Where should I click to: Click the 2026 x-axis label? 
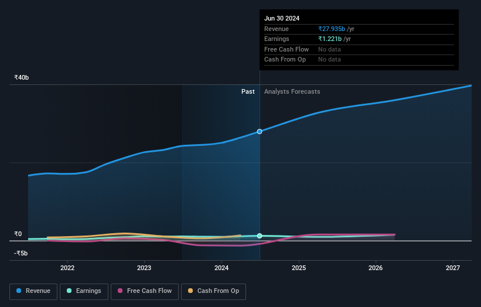pos(376,268)
